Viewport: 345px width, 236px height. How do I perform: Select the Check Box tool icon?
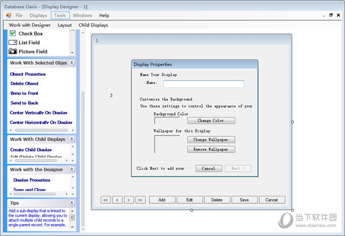click(13, 33)
